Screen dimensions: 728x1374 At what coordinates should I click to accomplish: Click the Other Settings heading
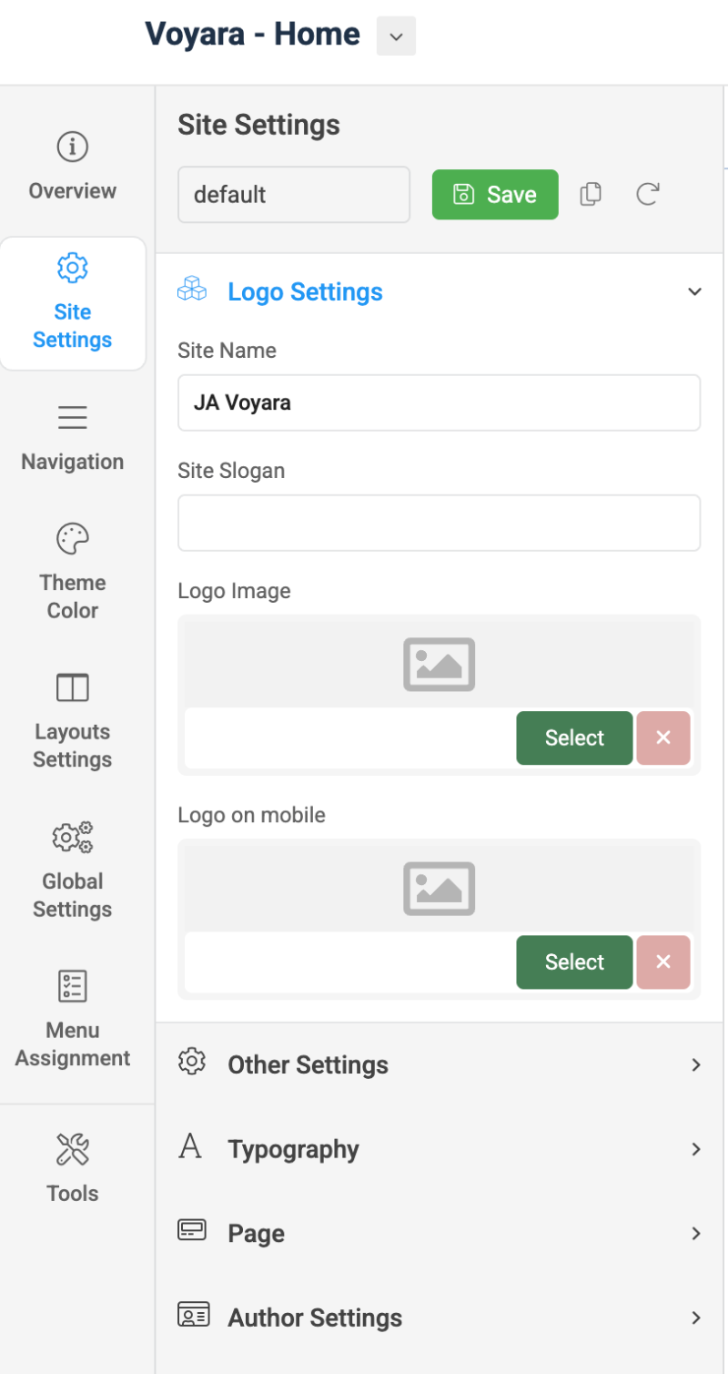point(308,1064)
